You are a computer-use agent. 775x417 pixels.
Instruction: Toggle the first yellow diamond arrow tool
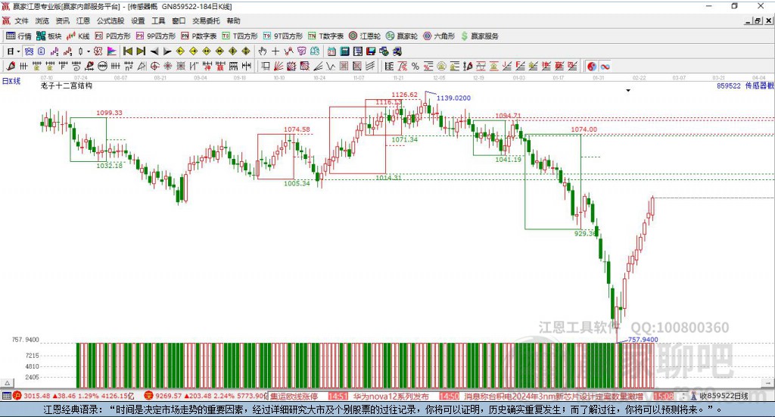(180, 51)
